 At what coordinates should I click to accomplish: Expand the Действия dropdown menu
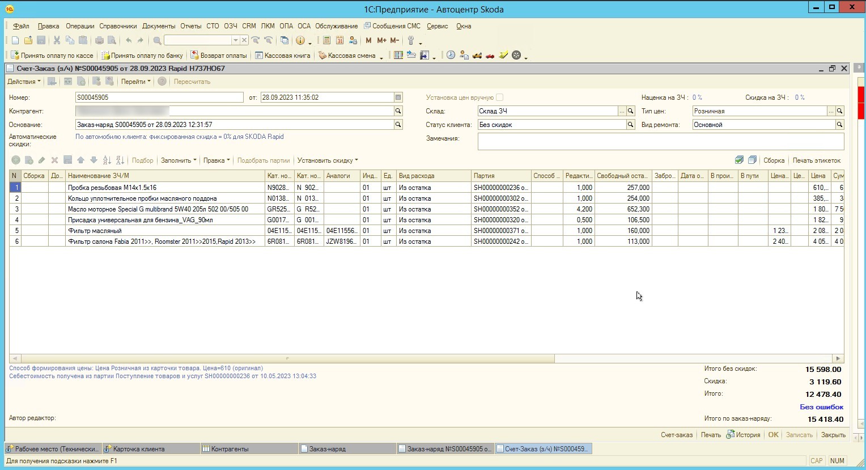click(24, 82)
